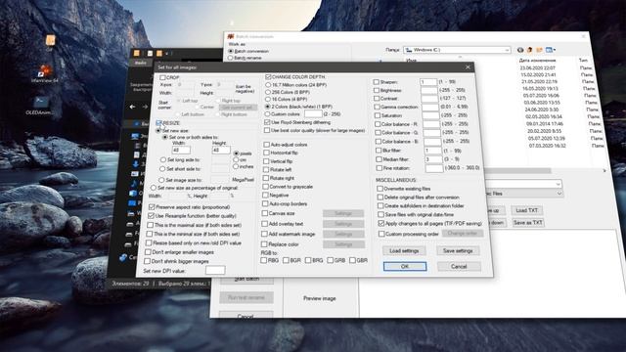Enable the Convert to grayscale checkbox

click(x=265, y=187)
